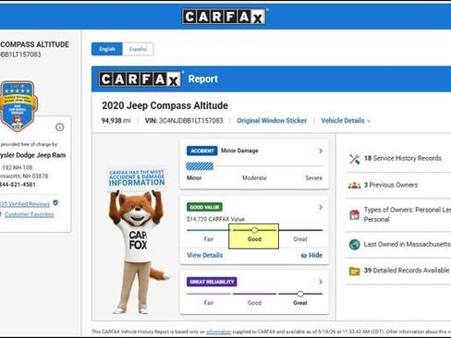Click the dealer phone number
Screen dimensions: 451x338
point(18,185)
